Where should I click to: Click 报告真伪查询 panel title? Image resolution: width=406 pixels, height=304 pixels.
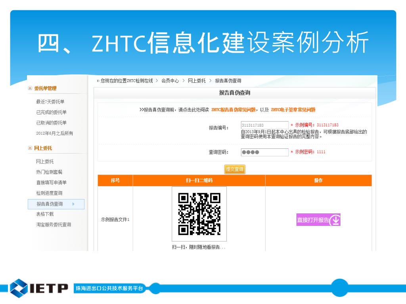(x=235, y=93)
